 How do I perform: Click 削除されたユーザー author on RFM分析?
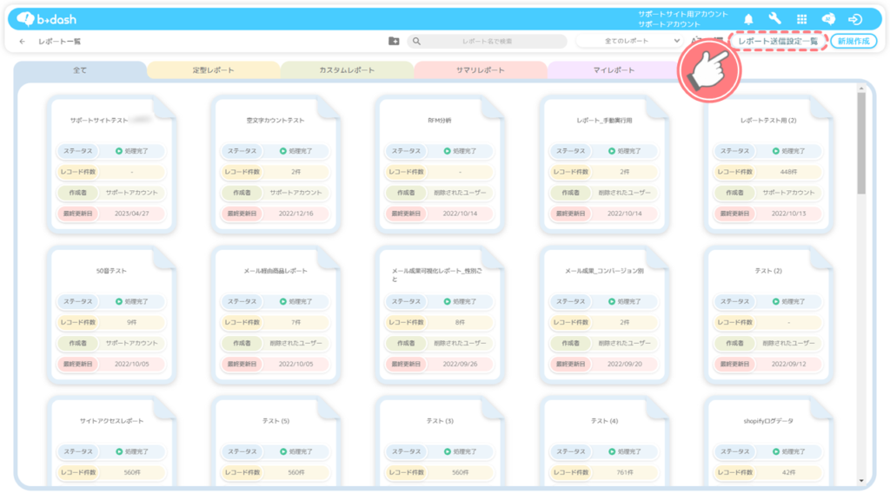(x=460, y=193)
